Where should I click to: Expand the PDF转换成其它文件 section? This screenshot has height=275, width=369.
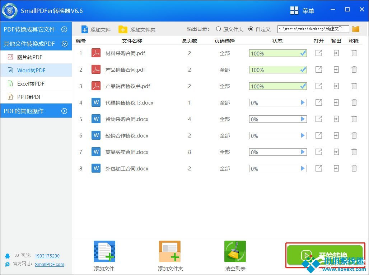tap(64, 29)
